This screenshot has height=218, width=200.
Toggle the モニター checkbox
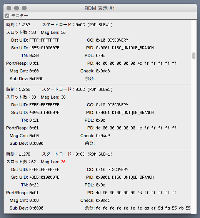click(x=7, y=16)
